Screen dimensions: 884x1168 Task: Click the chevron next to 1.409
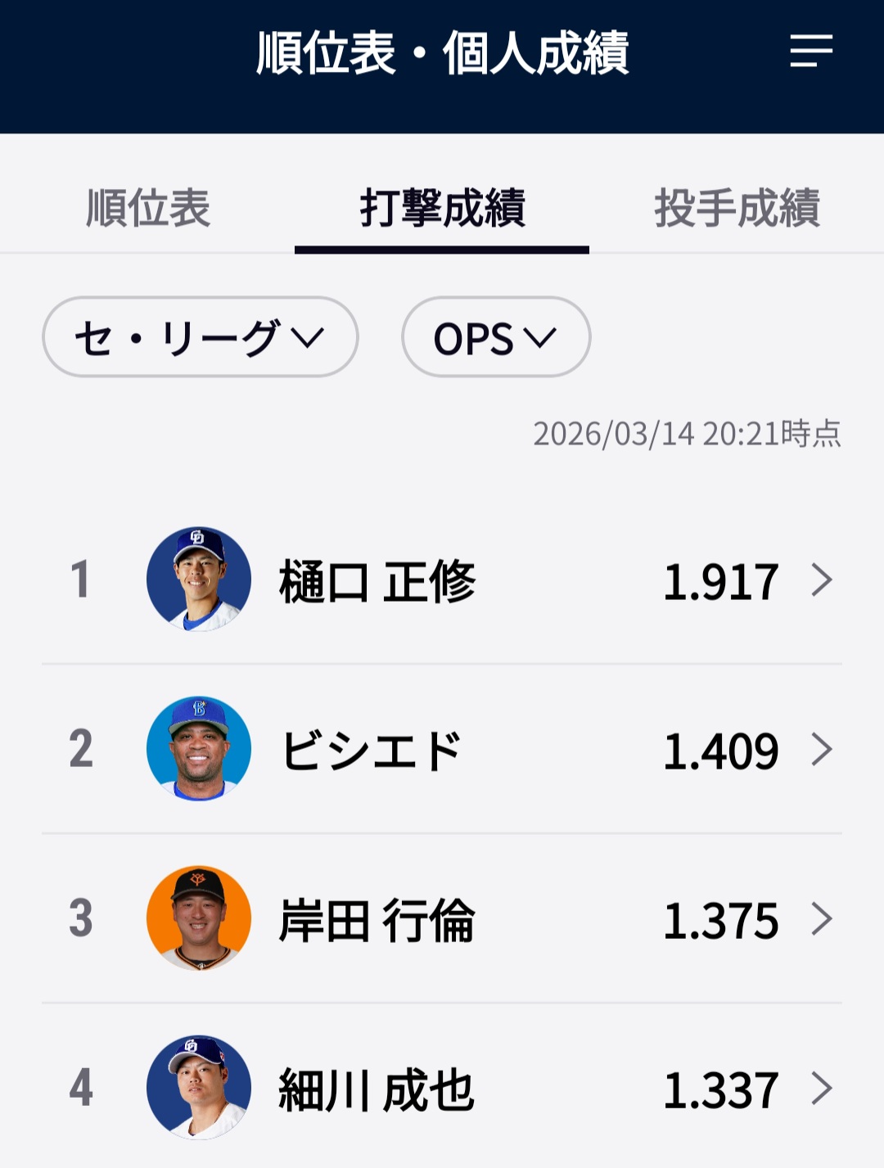822,750
